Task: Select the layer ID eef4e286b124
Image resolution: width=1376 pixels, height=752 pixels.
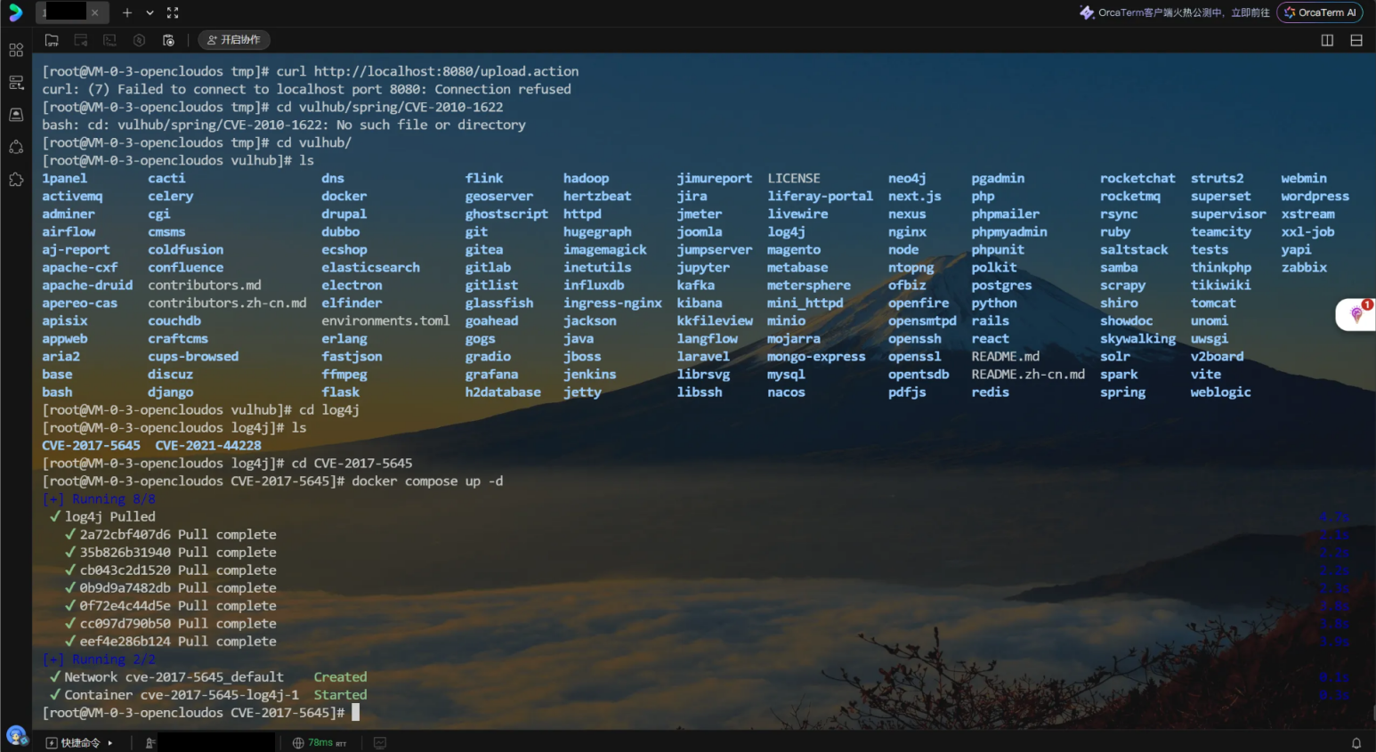Action: 125,641
